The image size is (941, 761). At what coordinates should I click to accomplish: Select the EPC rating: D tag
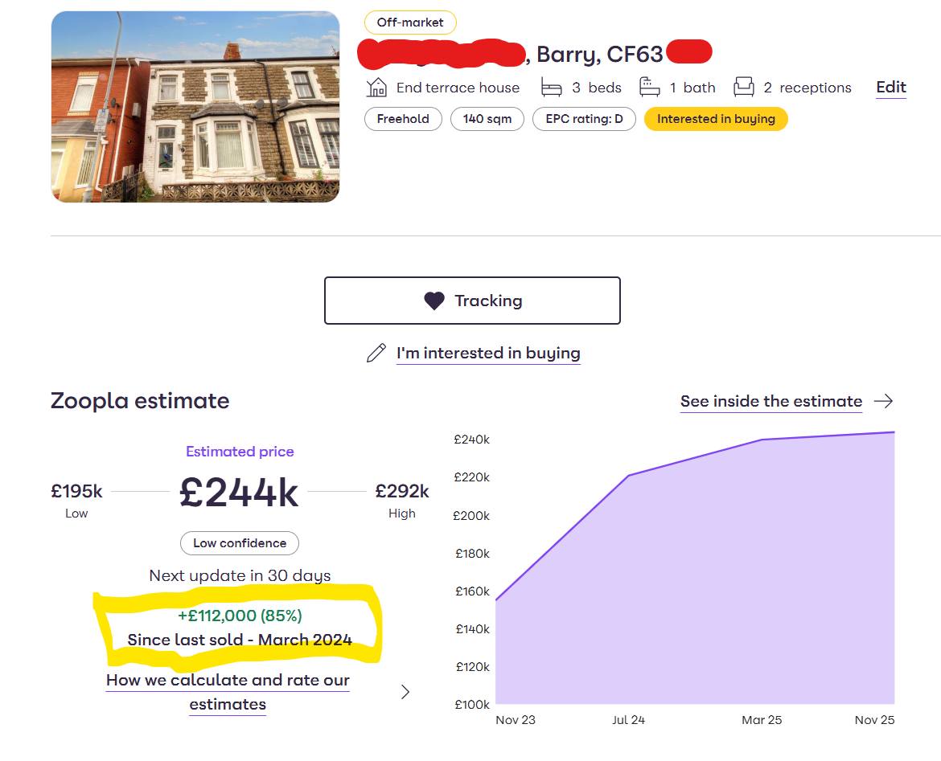584,119
